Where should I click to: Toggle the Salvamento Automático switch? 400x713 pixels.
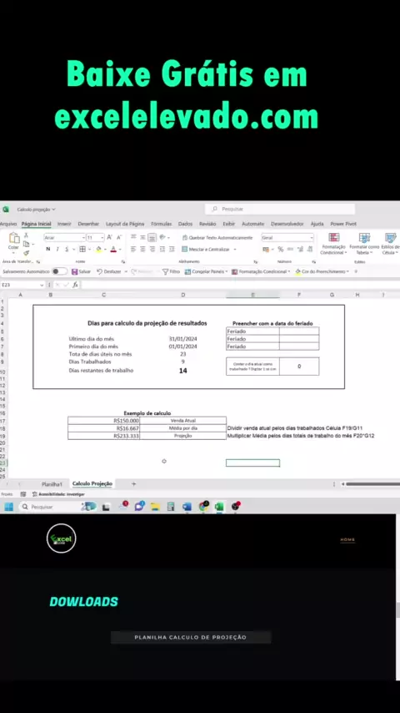(58, 271)
